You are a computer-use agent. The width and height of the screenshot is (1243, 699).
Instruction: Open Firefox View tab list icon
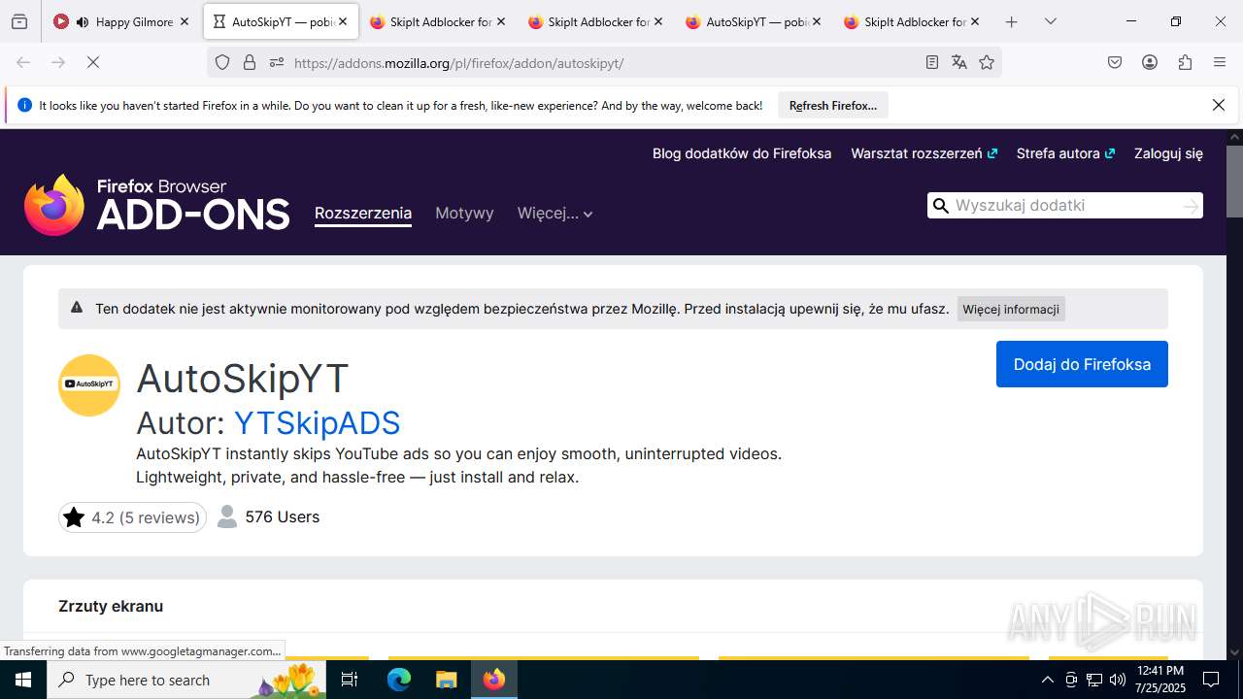19,21
